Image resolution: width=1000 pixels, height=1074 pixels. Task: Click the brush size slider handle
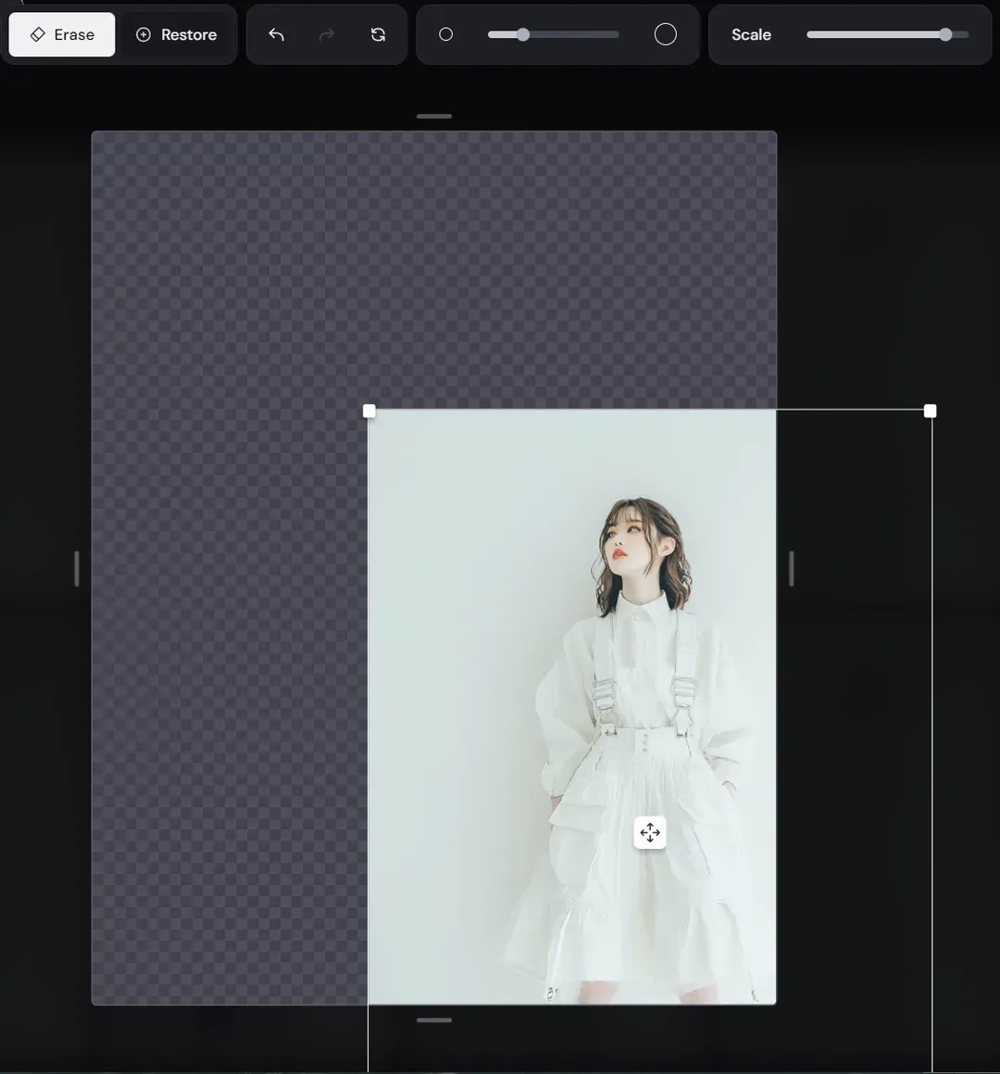pos(523,34)
